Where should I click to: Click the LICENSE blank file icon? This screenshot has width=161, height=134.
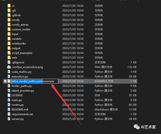pos(9,95)
